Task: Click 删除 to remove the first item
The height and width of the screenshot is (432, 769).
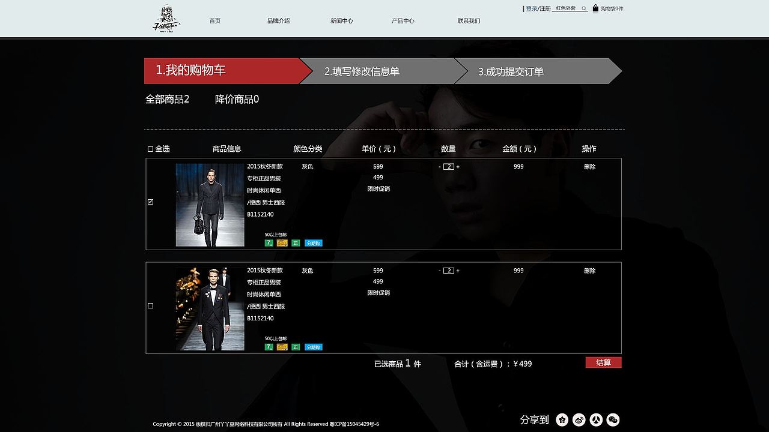Action: (x=589, y=167)
